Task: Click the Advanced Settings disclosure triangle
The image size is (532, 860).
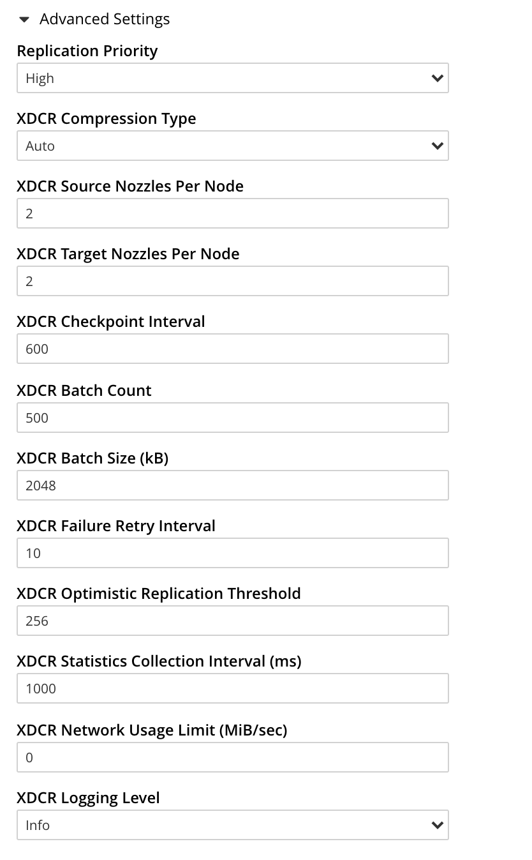Action: pos(24,19)
